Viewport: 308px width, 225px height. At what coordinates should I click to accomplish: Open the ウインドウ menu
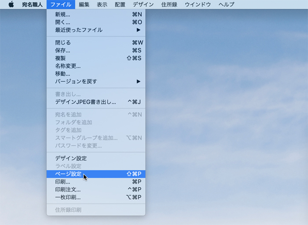point(198,4)
